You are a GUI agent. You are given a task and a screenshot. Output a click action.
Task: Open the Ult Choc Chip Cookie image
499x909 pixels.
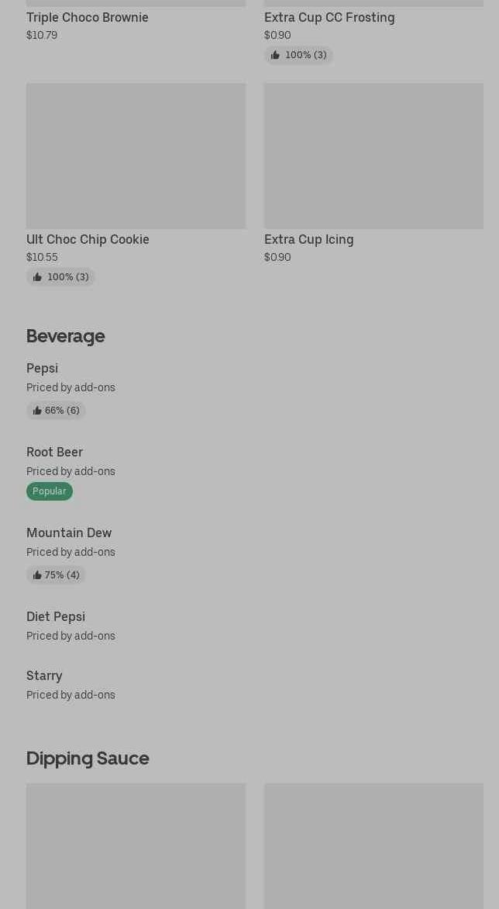(136, 155)
